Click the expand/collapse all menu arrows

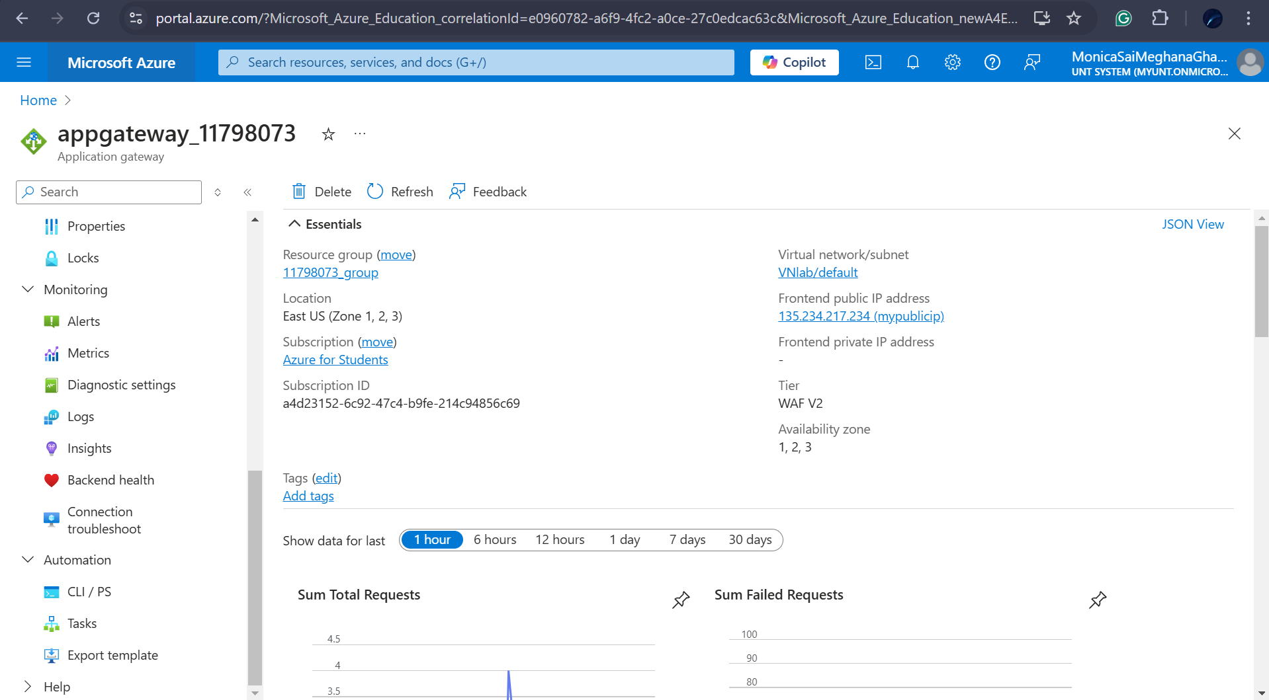218,192
